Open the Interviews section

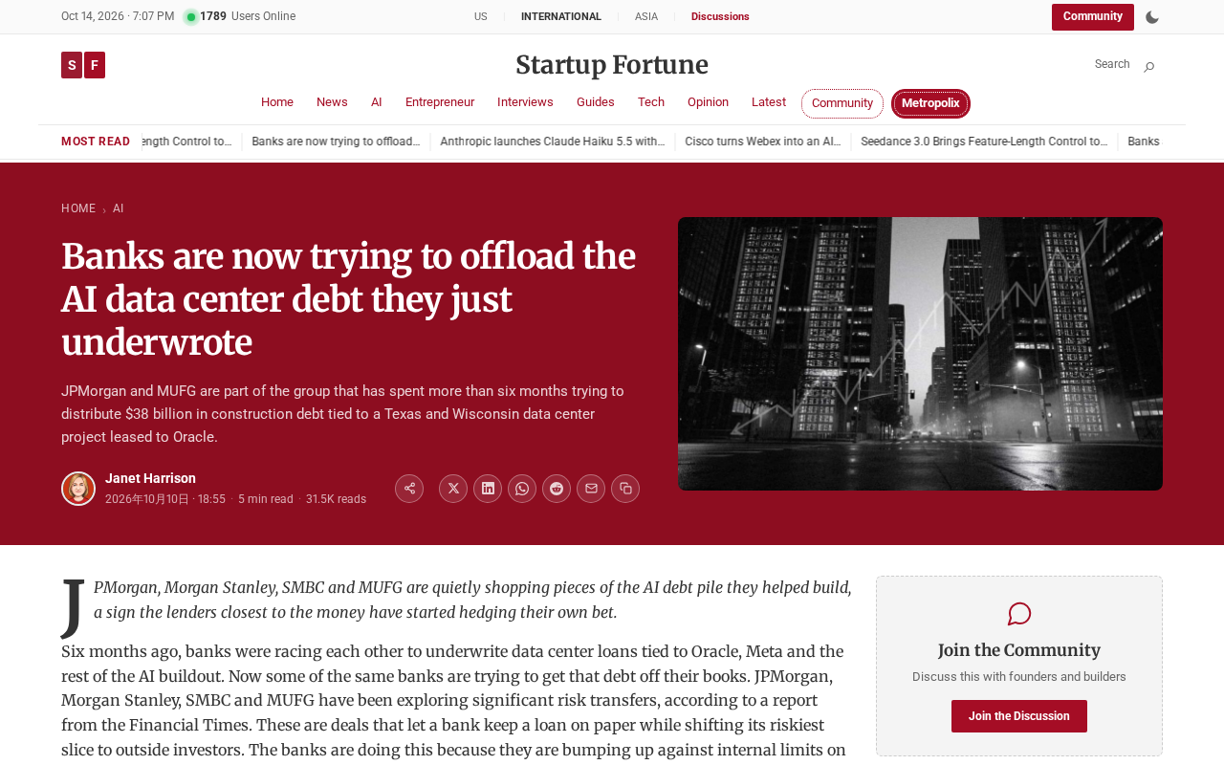pyautogui.click(x=525, y=102)
